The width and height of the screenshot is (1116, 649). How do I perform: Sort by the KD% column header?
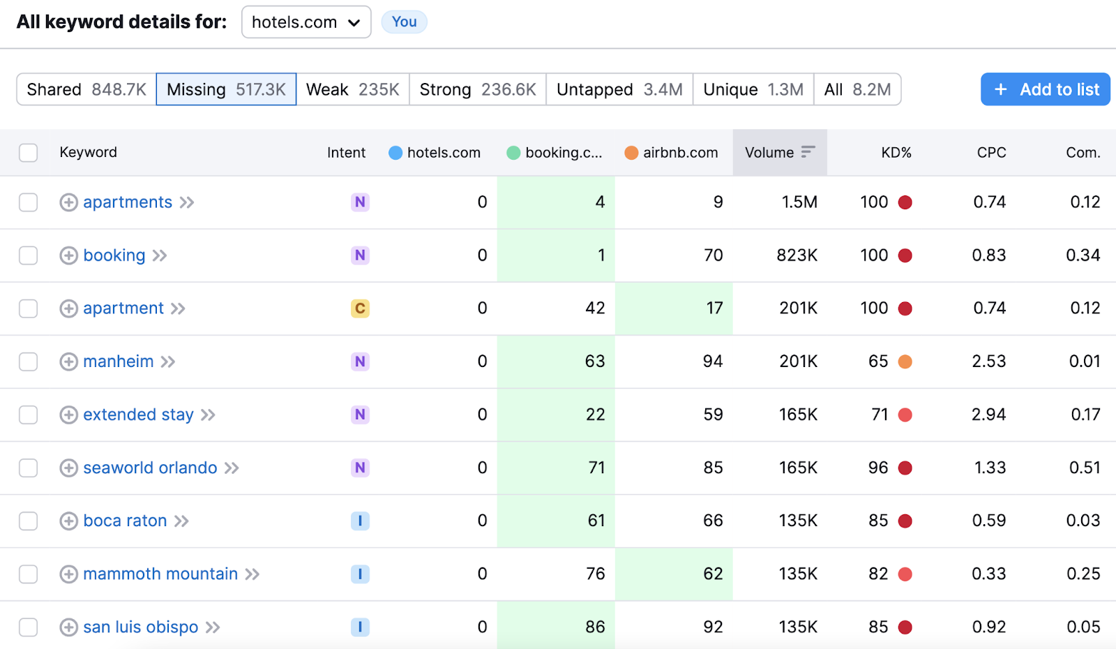896,152
